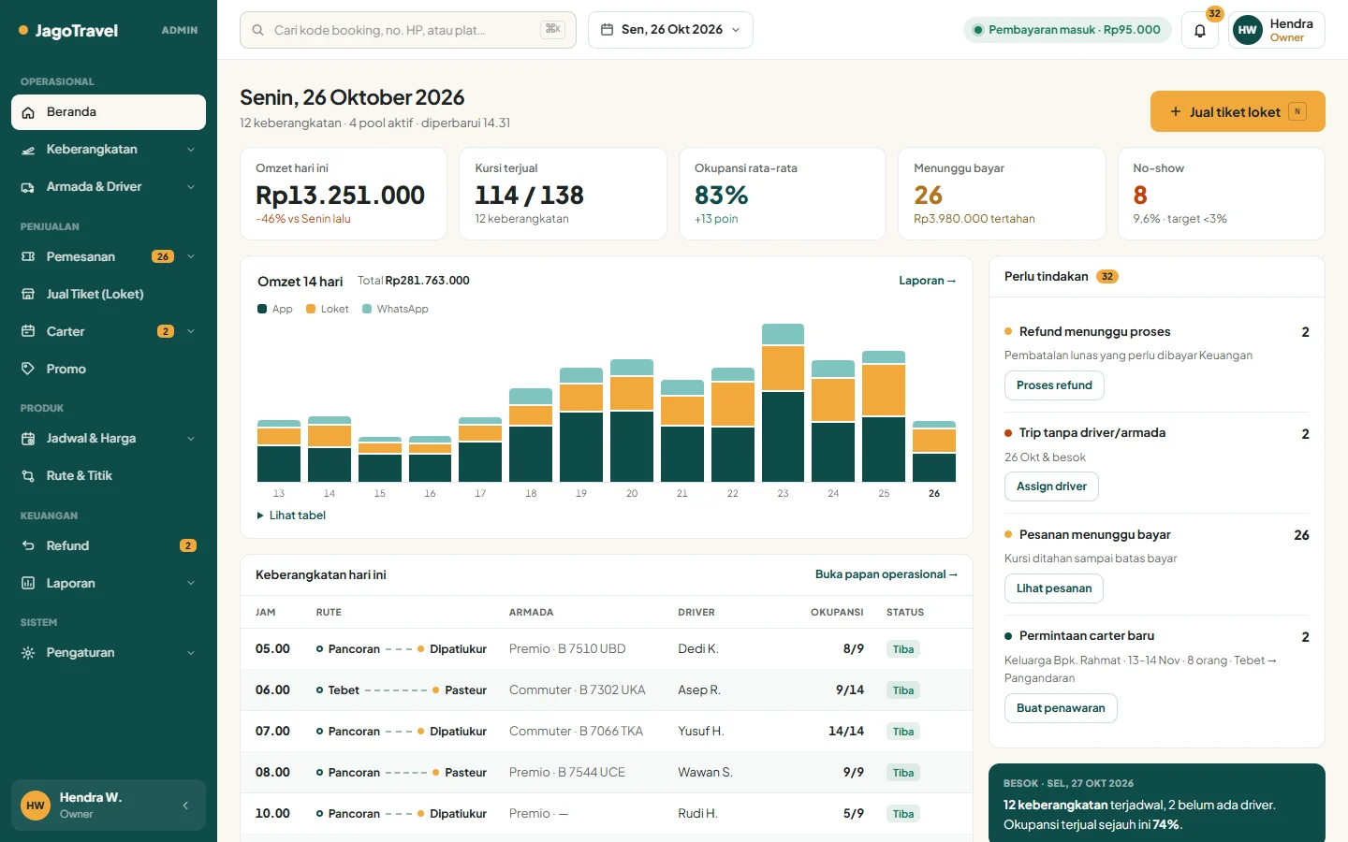This screenshot has width=1348, height=842.
Task: Click the Jadwal & Harga icon
Action: (28, 438)
